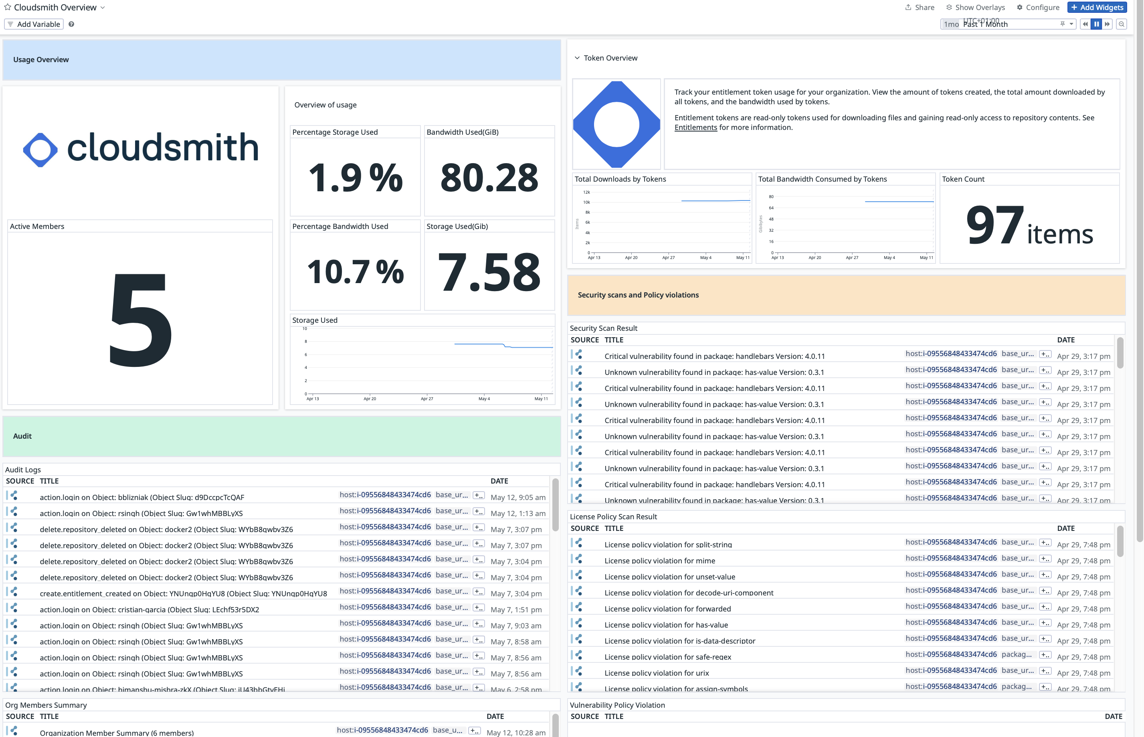This screenshot has height=737, width=1144.
Task: Collapse the Token Overview group
Action: 577,58
